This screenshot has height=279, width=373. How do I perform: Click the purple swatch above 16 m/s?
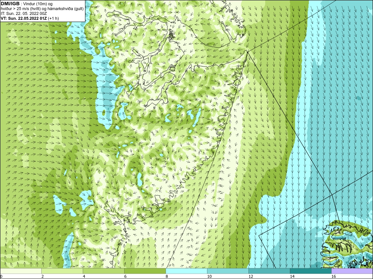(x=352, y=271)
